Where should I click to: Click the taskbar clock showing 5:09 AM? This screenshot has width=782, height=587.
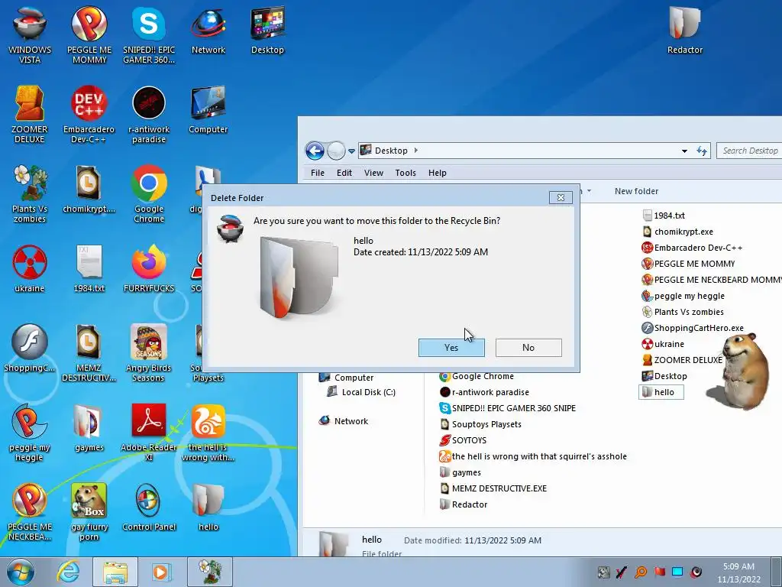tap(738, 572)
